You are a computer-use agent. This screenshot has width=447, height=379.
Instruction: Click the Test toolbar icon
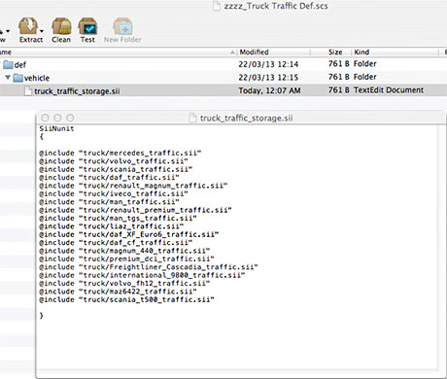87,26
